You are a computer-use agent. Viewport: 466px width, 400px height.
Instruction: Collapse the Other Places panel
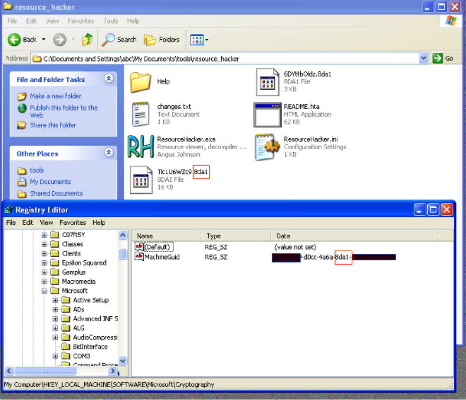pyautogui.click(x=109, y=153)
